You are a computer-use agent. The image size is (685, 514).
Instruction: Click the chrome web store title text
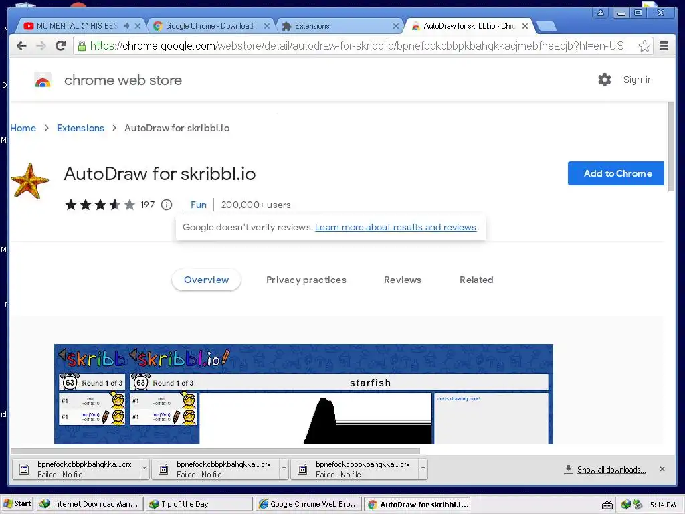pyautogui.click(x=123, y=80)
